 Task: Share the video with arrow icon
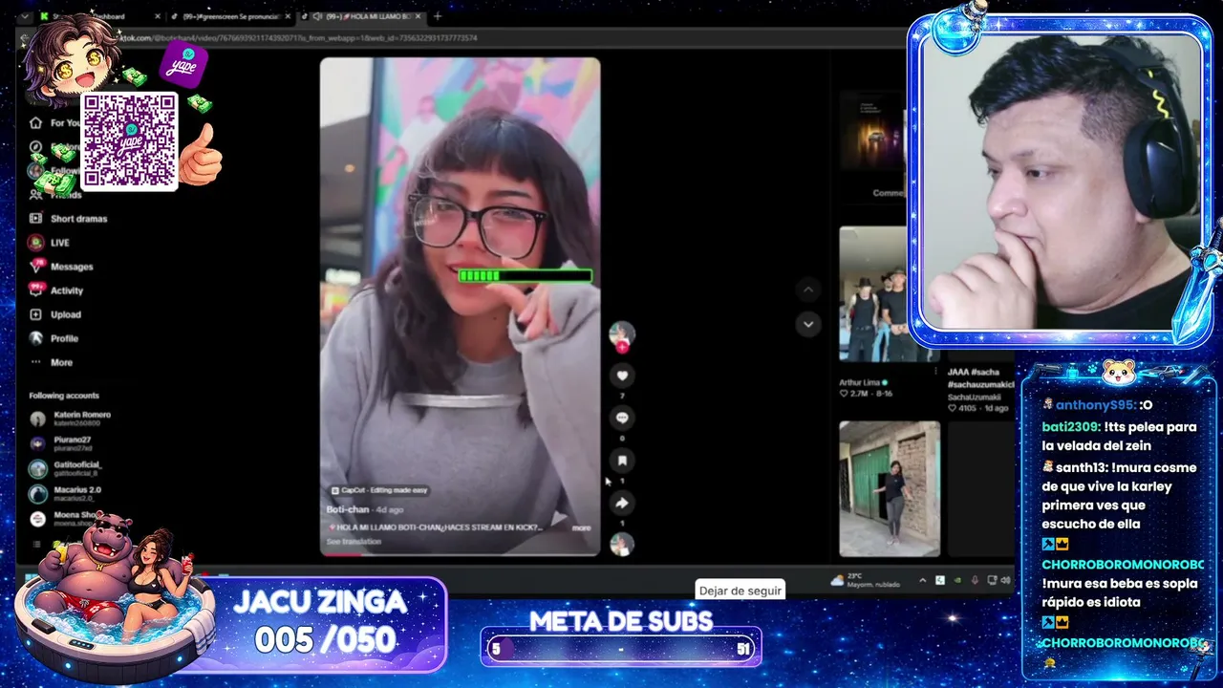point(622,503)
